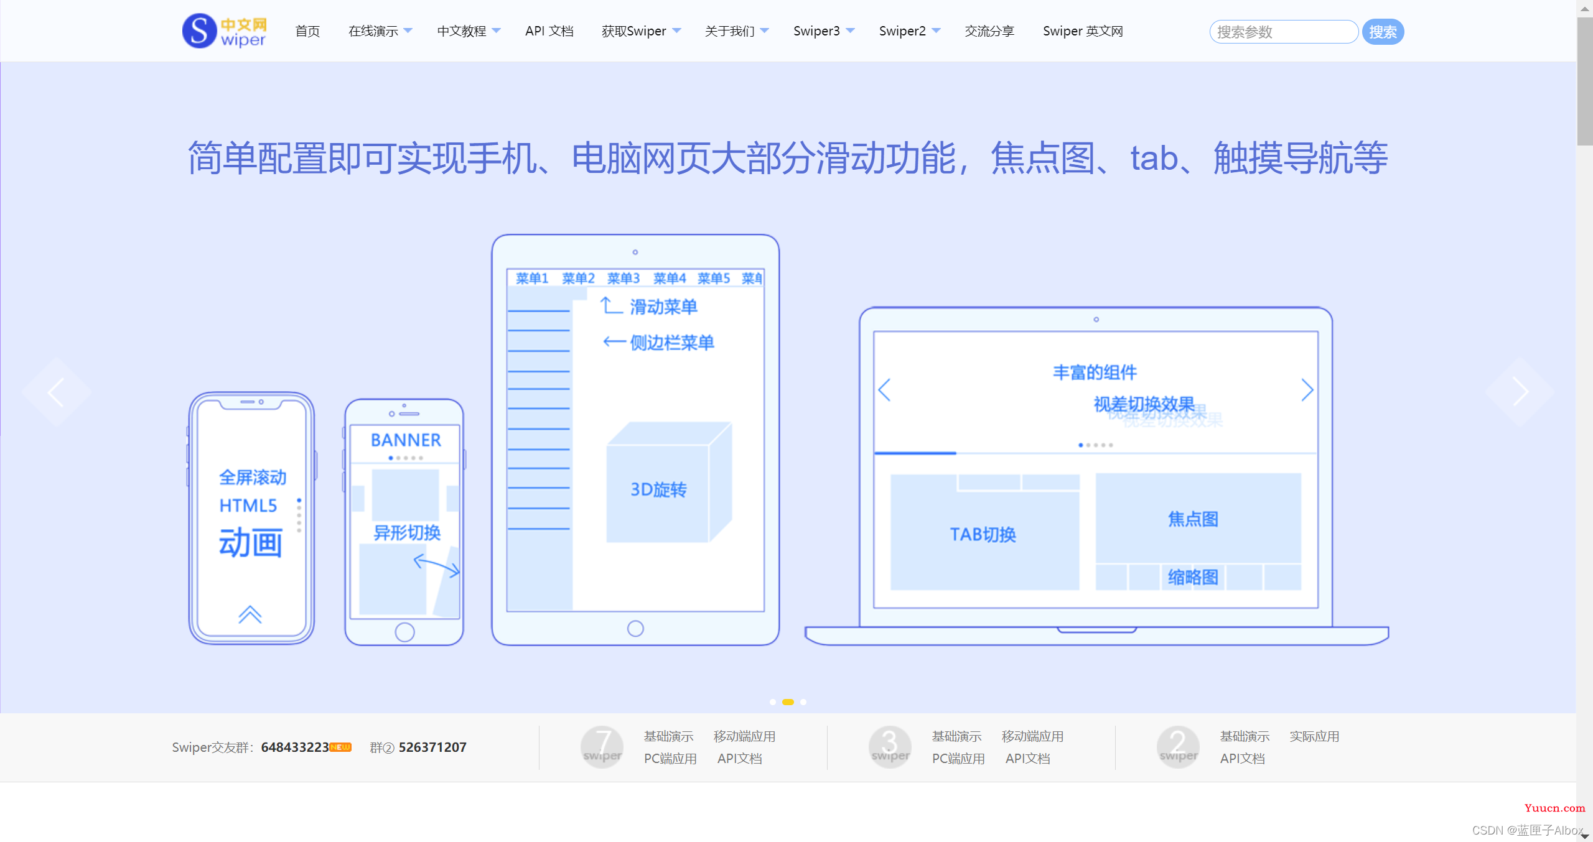Viewport: 1593px width, 842px height.
Task: Open Swiper 7 基础演示 link
Action: coord(668,736)
